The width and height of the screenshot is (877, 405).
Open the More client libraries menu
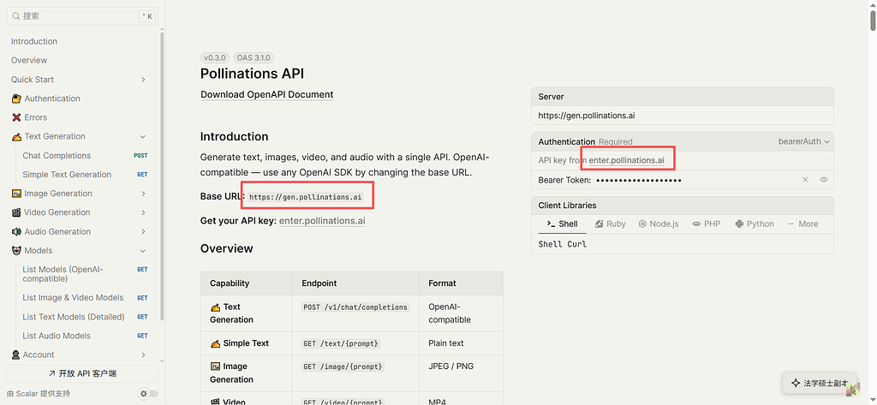(x=802, y=223)
